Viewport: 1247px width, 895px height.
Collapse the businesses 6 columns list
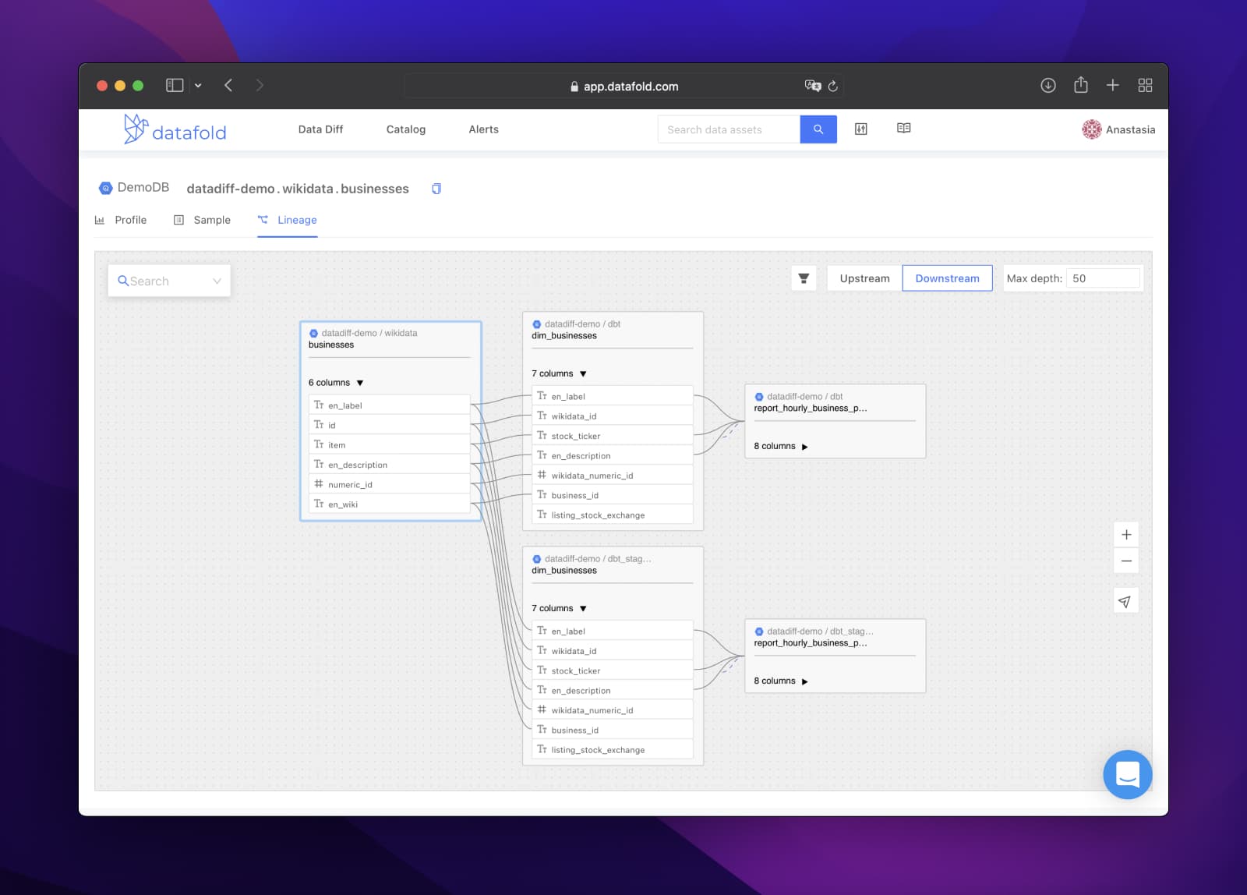point(360,383)
